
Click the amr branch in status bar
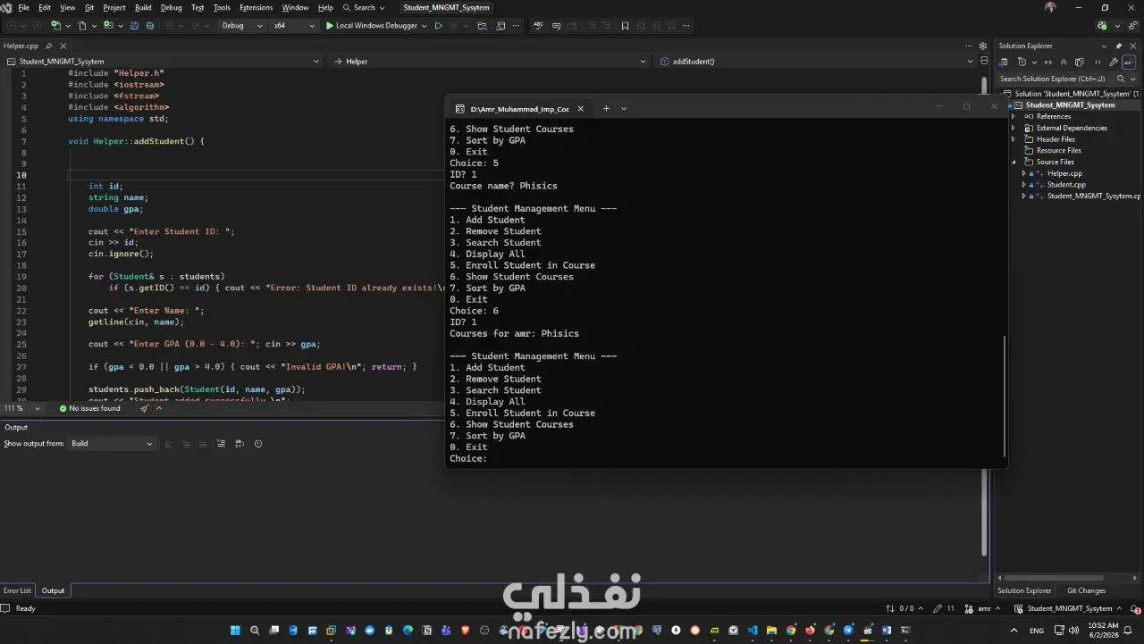click(983, 608)
